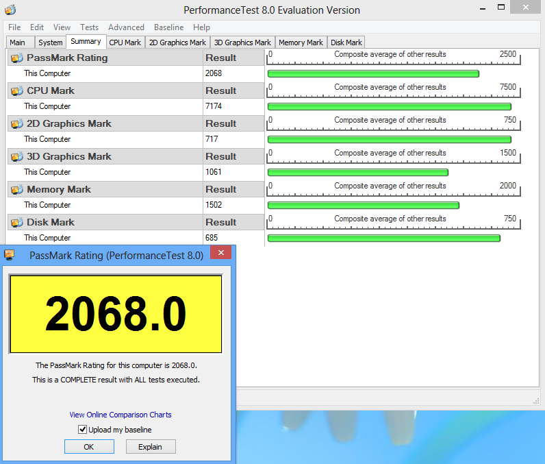The height and width of the screenshot is (464, 545).
Task: Open the Edit menu
Action: 37,27
